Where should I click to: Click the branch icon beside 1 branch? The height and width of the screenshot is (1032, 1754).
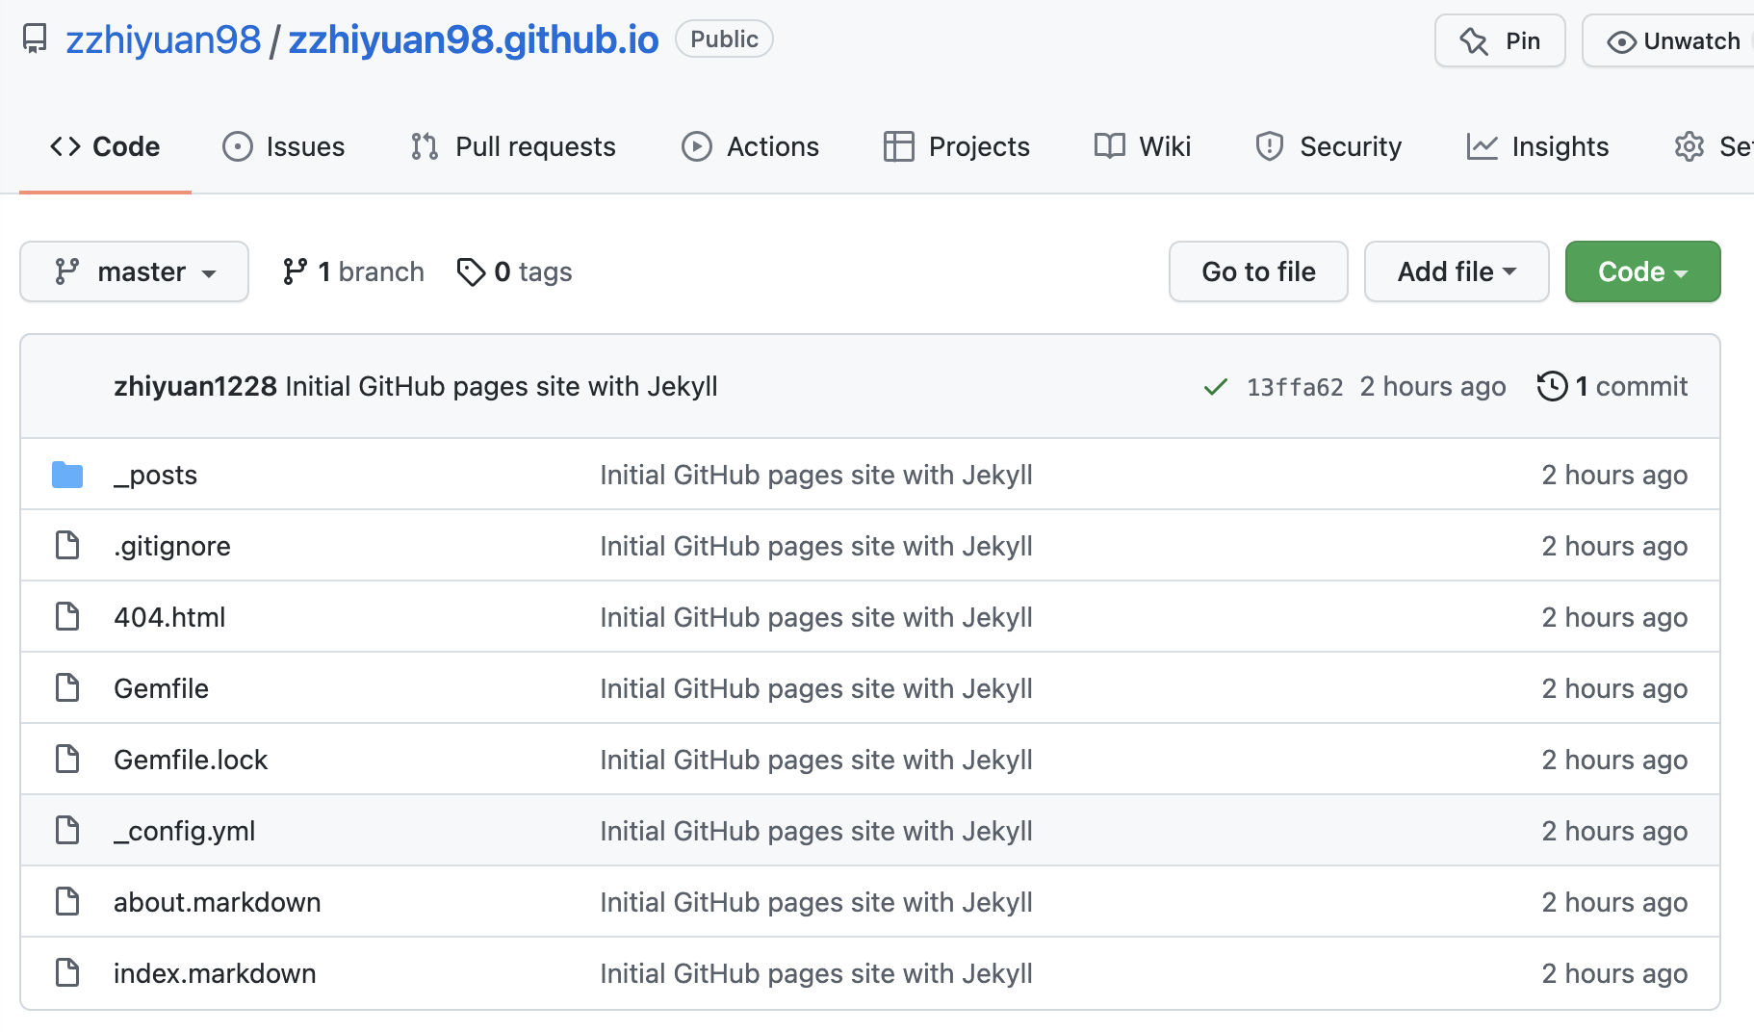(295, 271)
